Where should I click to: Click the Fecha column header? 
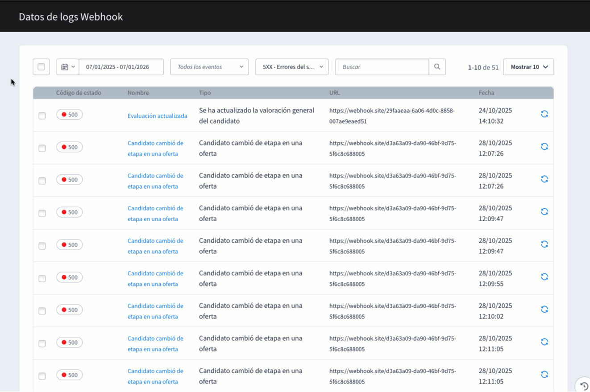[x=486, y=92]
